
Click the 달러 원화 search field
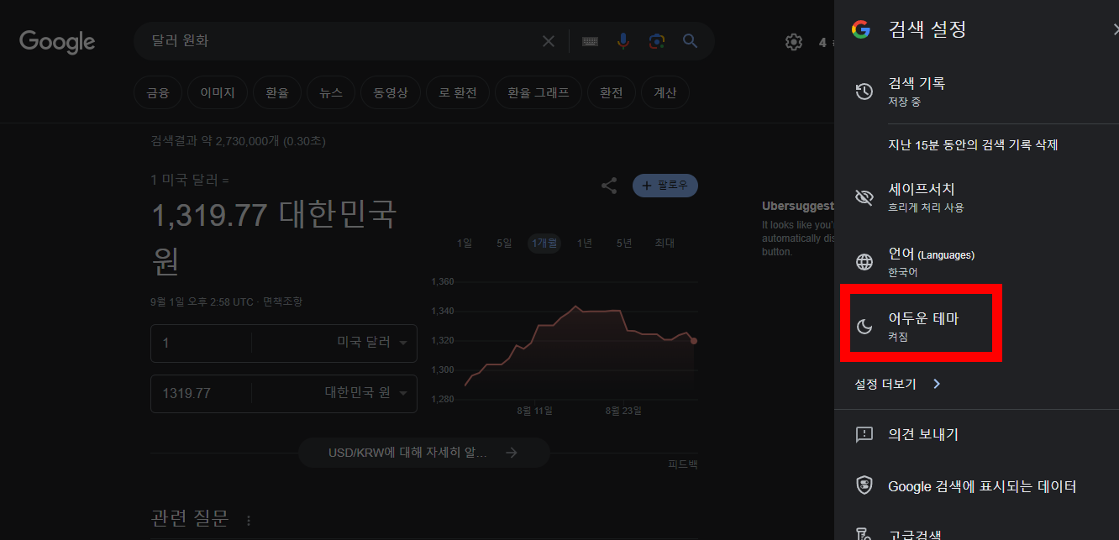click(339, 41)
